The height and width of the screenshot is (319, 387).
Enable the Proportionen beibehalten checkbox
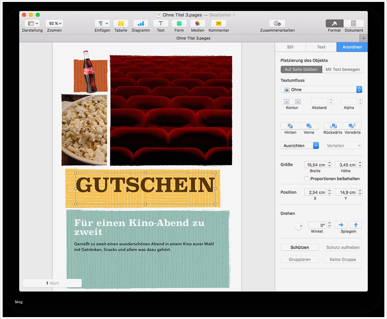tap(307, 179)
